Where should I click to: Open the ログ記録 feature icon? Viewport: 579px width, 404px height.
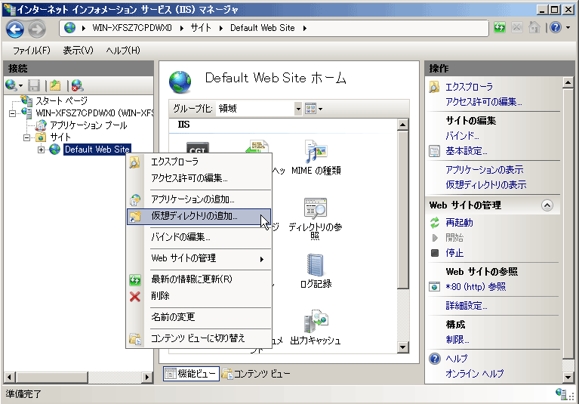(315, 267)
